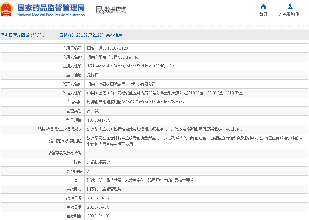Click the 政务服务门户 person icon
309x220 pixels.
point(290,7)
